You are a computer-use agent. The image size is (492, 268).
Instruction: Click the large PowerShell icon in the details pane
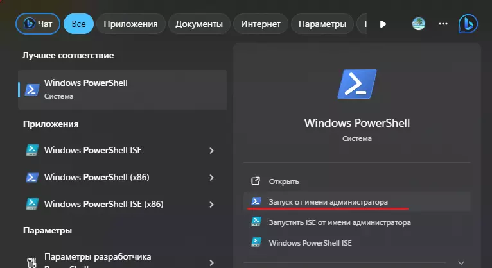click(x=356, y=85)
